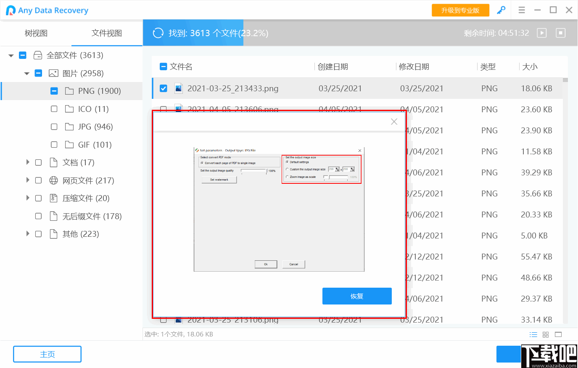
Task: Sort by the 创建日期 column header
Action: point(333,66)
